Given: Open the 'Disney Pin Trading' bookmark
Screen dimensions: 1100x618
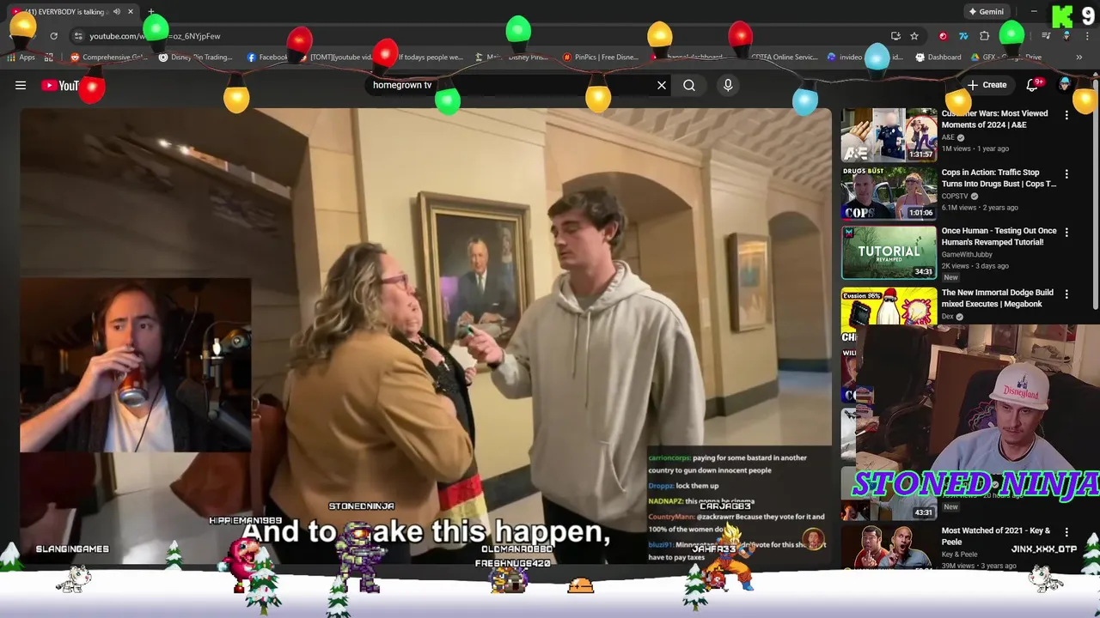Looking at the screenshot, I should coord(196,58).
